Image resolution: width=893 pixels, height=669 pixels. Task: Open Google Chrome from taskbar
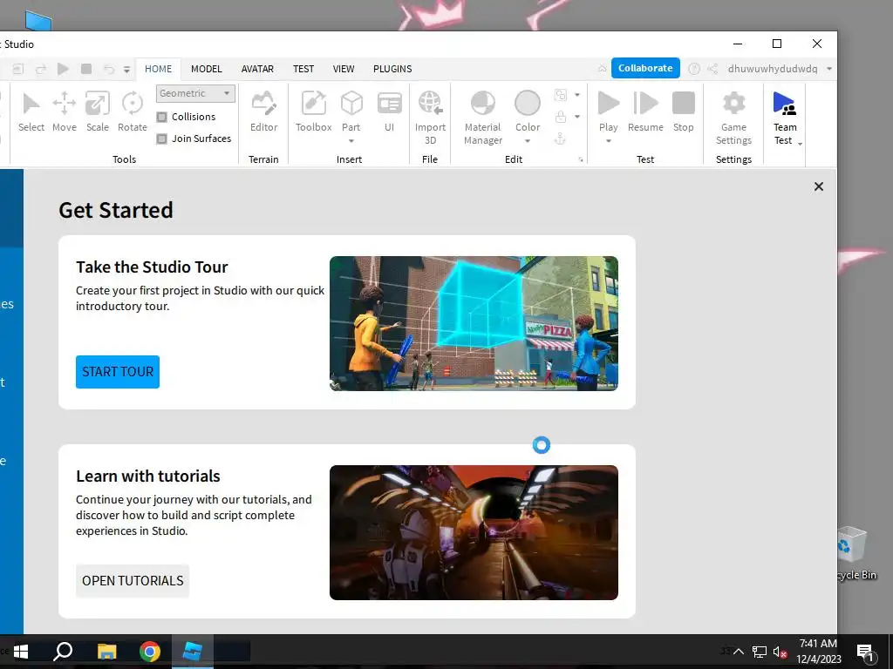(x=150, y=652)
